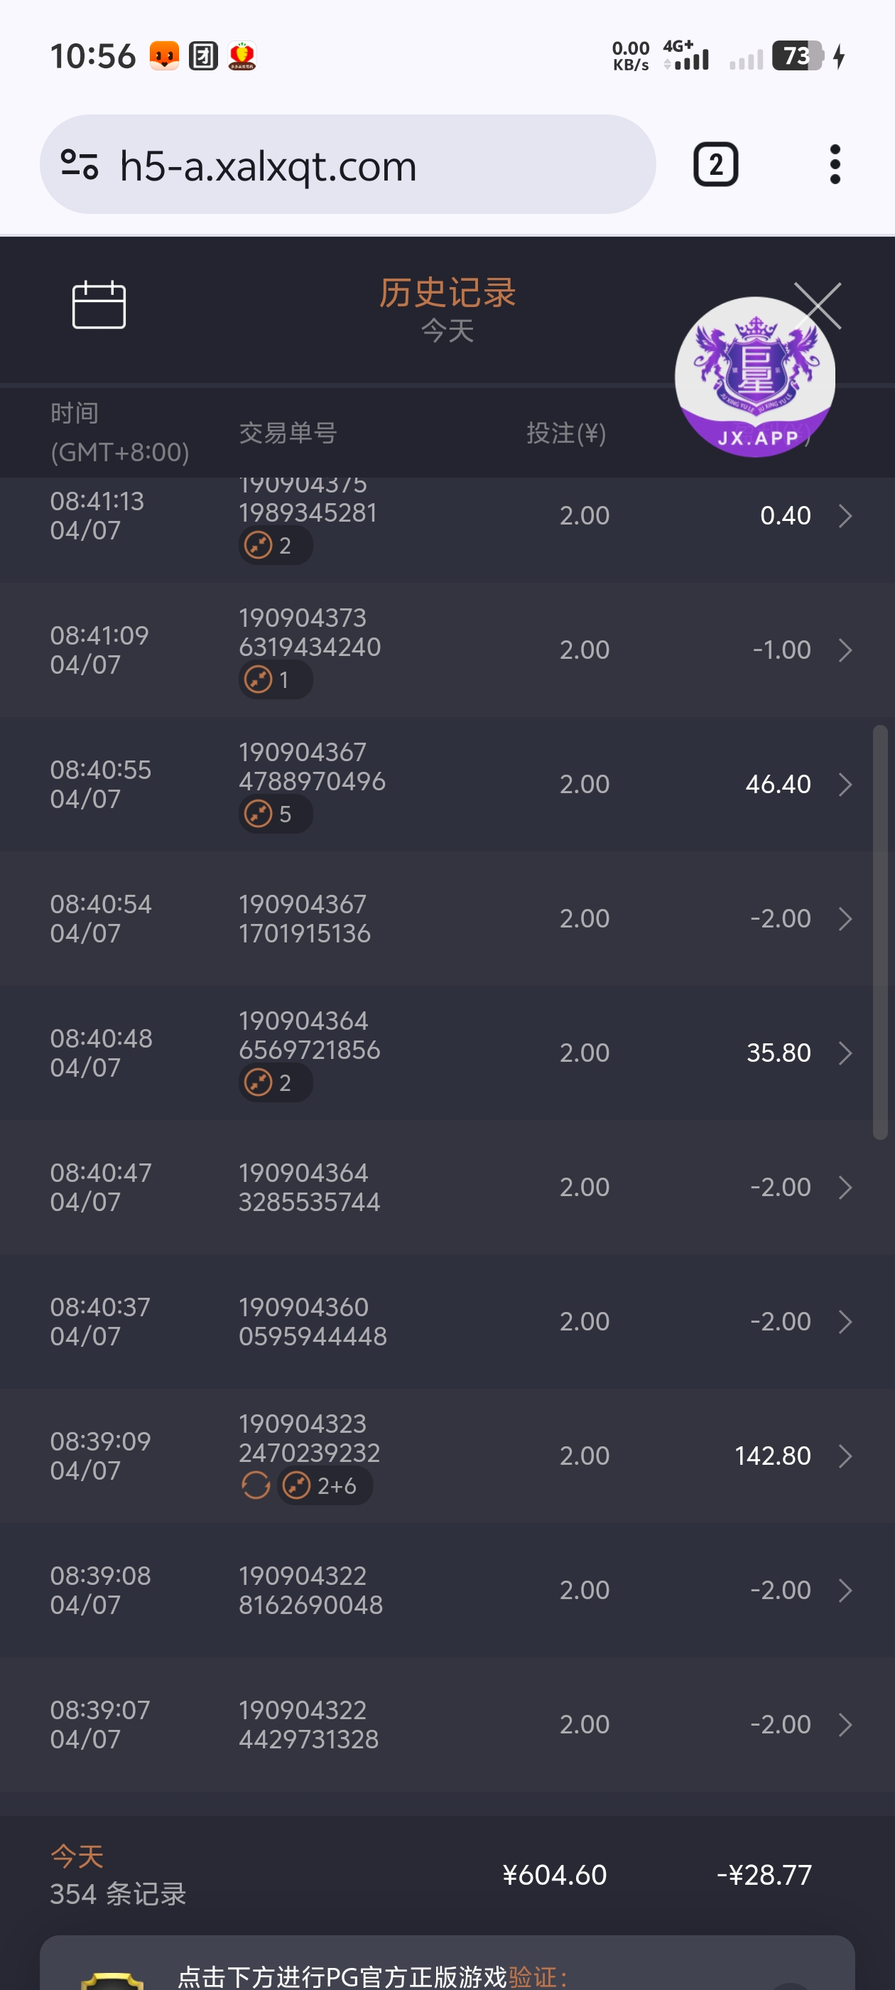Image resolution: width=895 pixels, height=1990 pixels.
Task: Tap the site settings icon in address bar
Action: [80, 165]
